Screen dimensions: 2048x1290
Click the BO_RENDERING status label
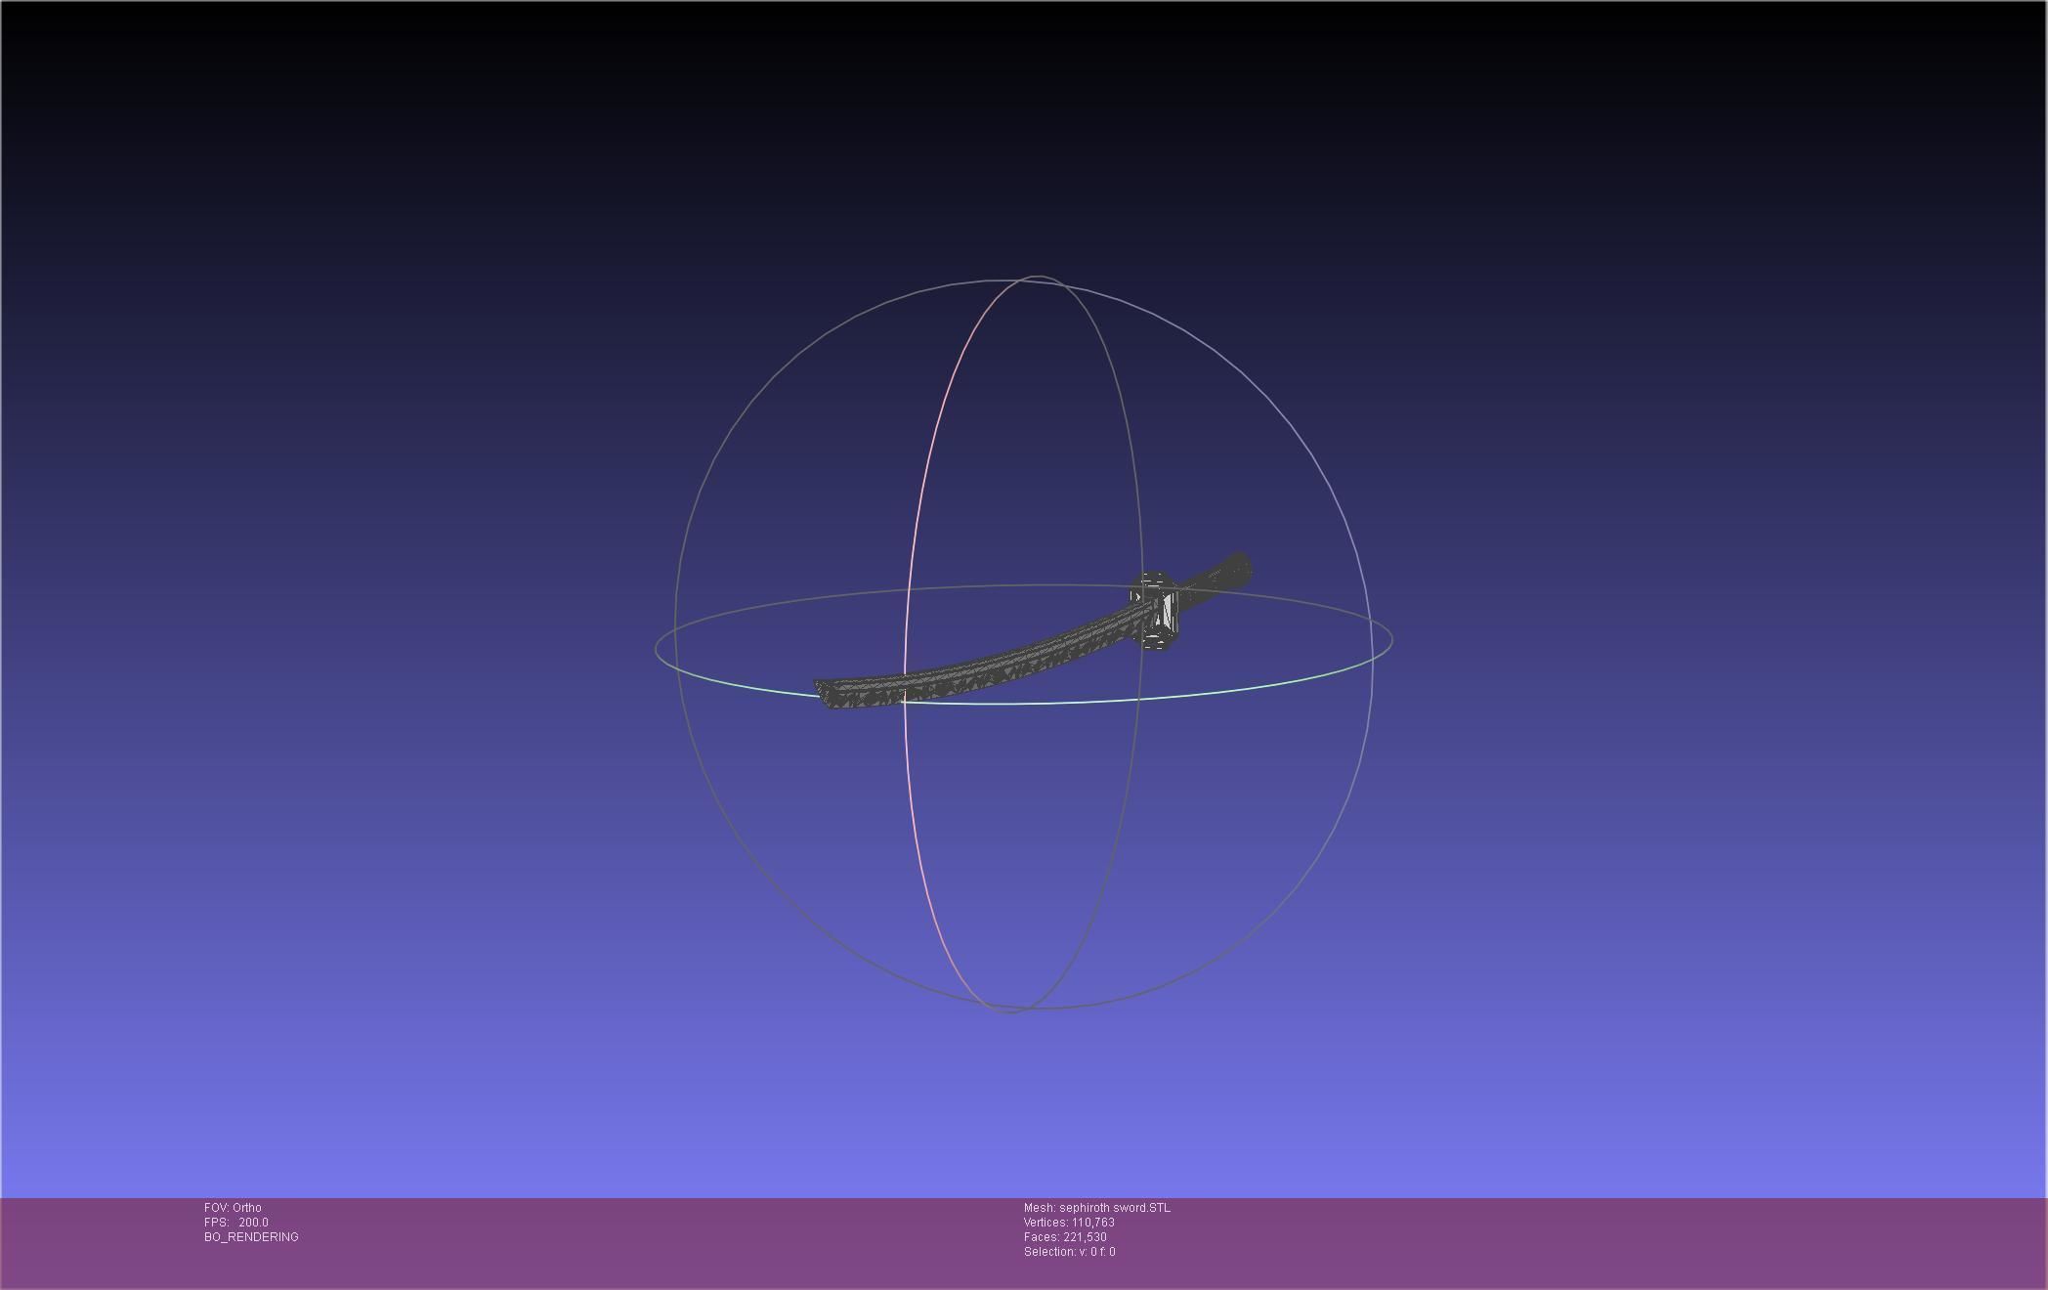[x=251, y=1237]
